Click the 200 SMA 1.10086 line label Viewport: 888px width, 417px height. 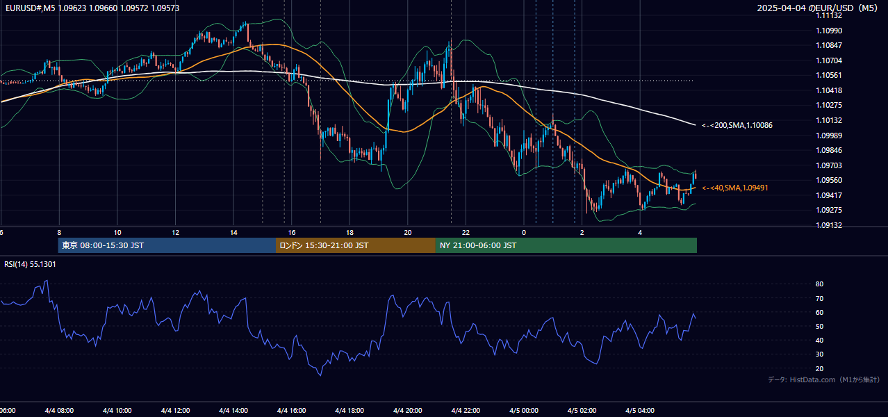[737, 125]
